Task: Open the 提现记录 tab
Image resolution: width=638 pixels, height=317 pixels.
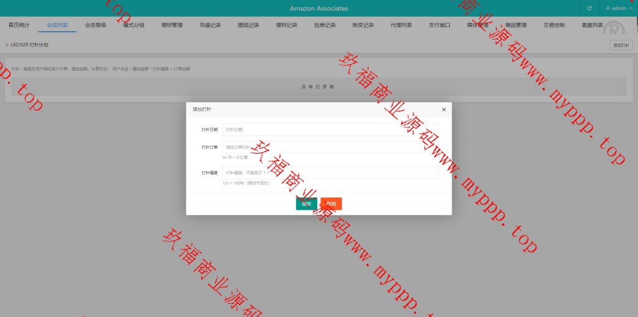Action: coord(249,26)
